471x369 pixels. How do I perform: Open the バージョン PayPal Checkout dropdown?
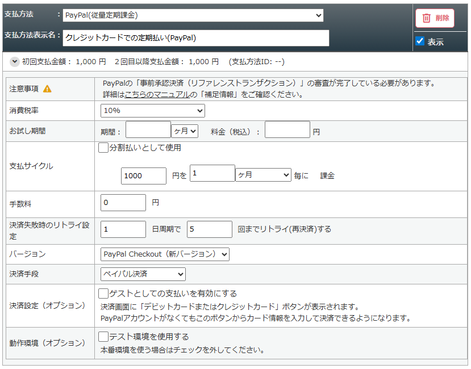pos(165,254)
